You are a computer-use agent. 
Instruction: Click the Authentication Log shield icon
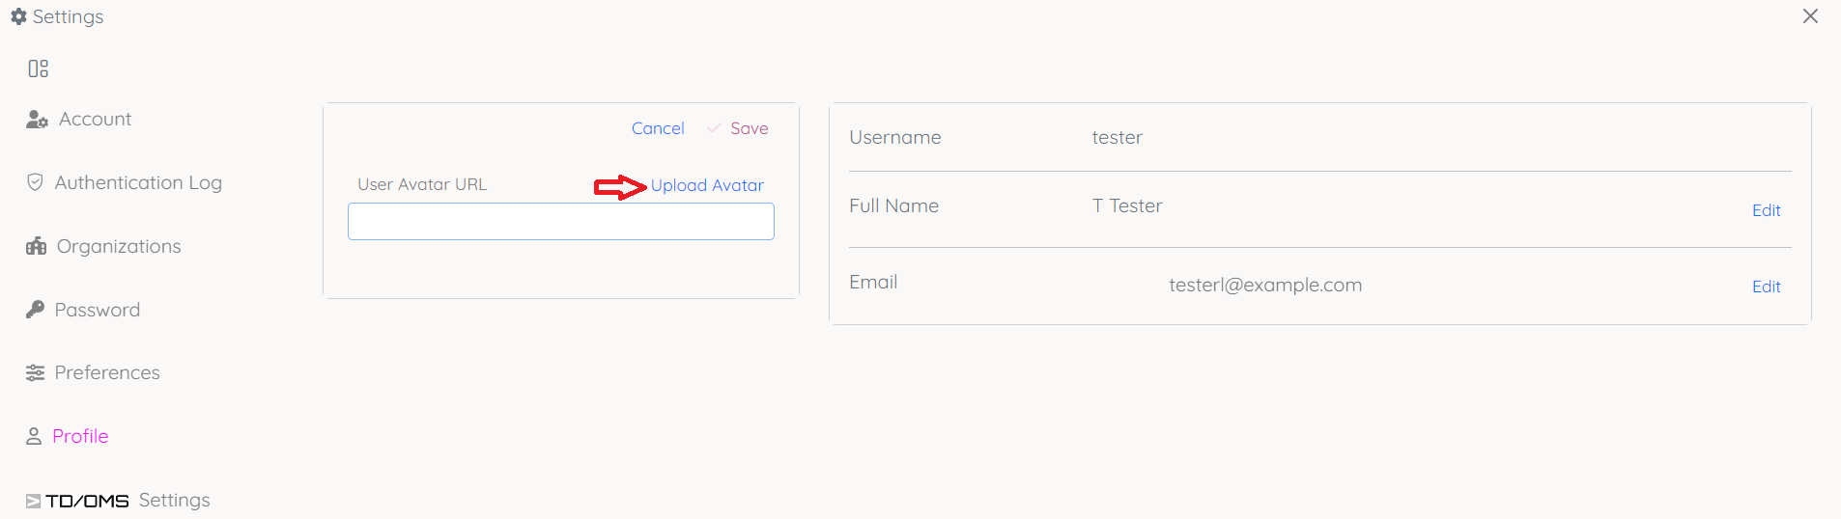pos(35,182)
